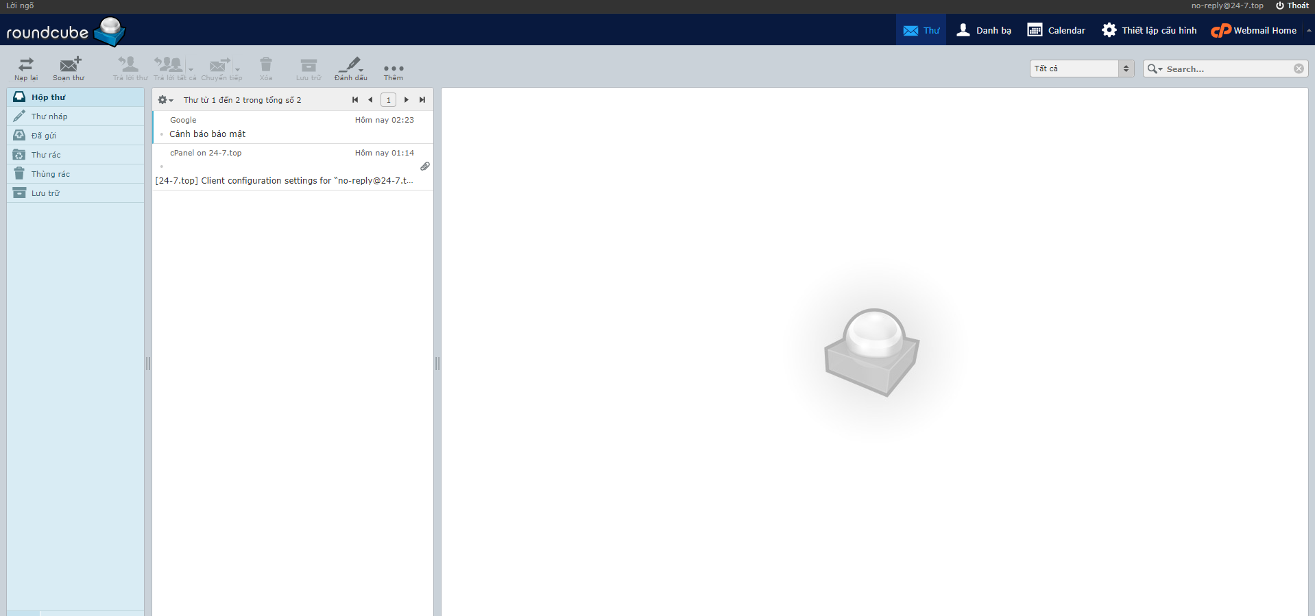This screenshot has height=616, width=1315.
Task: Expand the search options magnifier dropdown
Action: click(x=1155, y=69)
